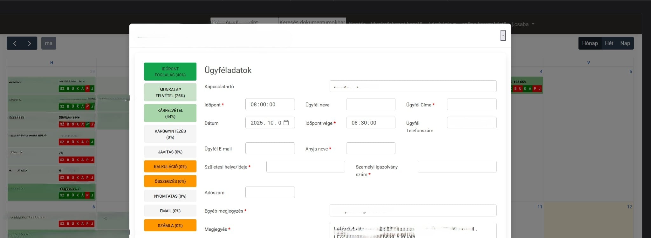
Task: Click the Adószám input field
Action: pyautogui.click(x=270, y=192)
